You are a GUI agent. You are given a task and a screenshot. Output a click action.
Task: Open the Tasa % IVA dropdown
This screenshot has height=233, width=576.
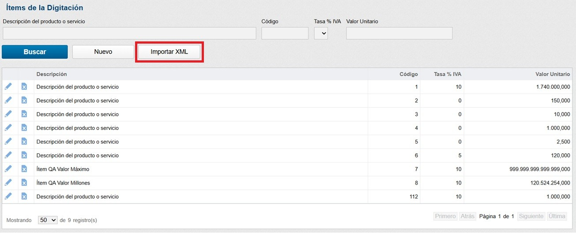coord(321,33)
